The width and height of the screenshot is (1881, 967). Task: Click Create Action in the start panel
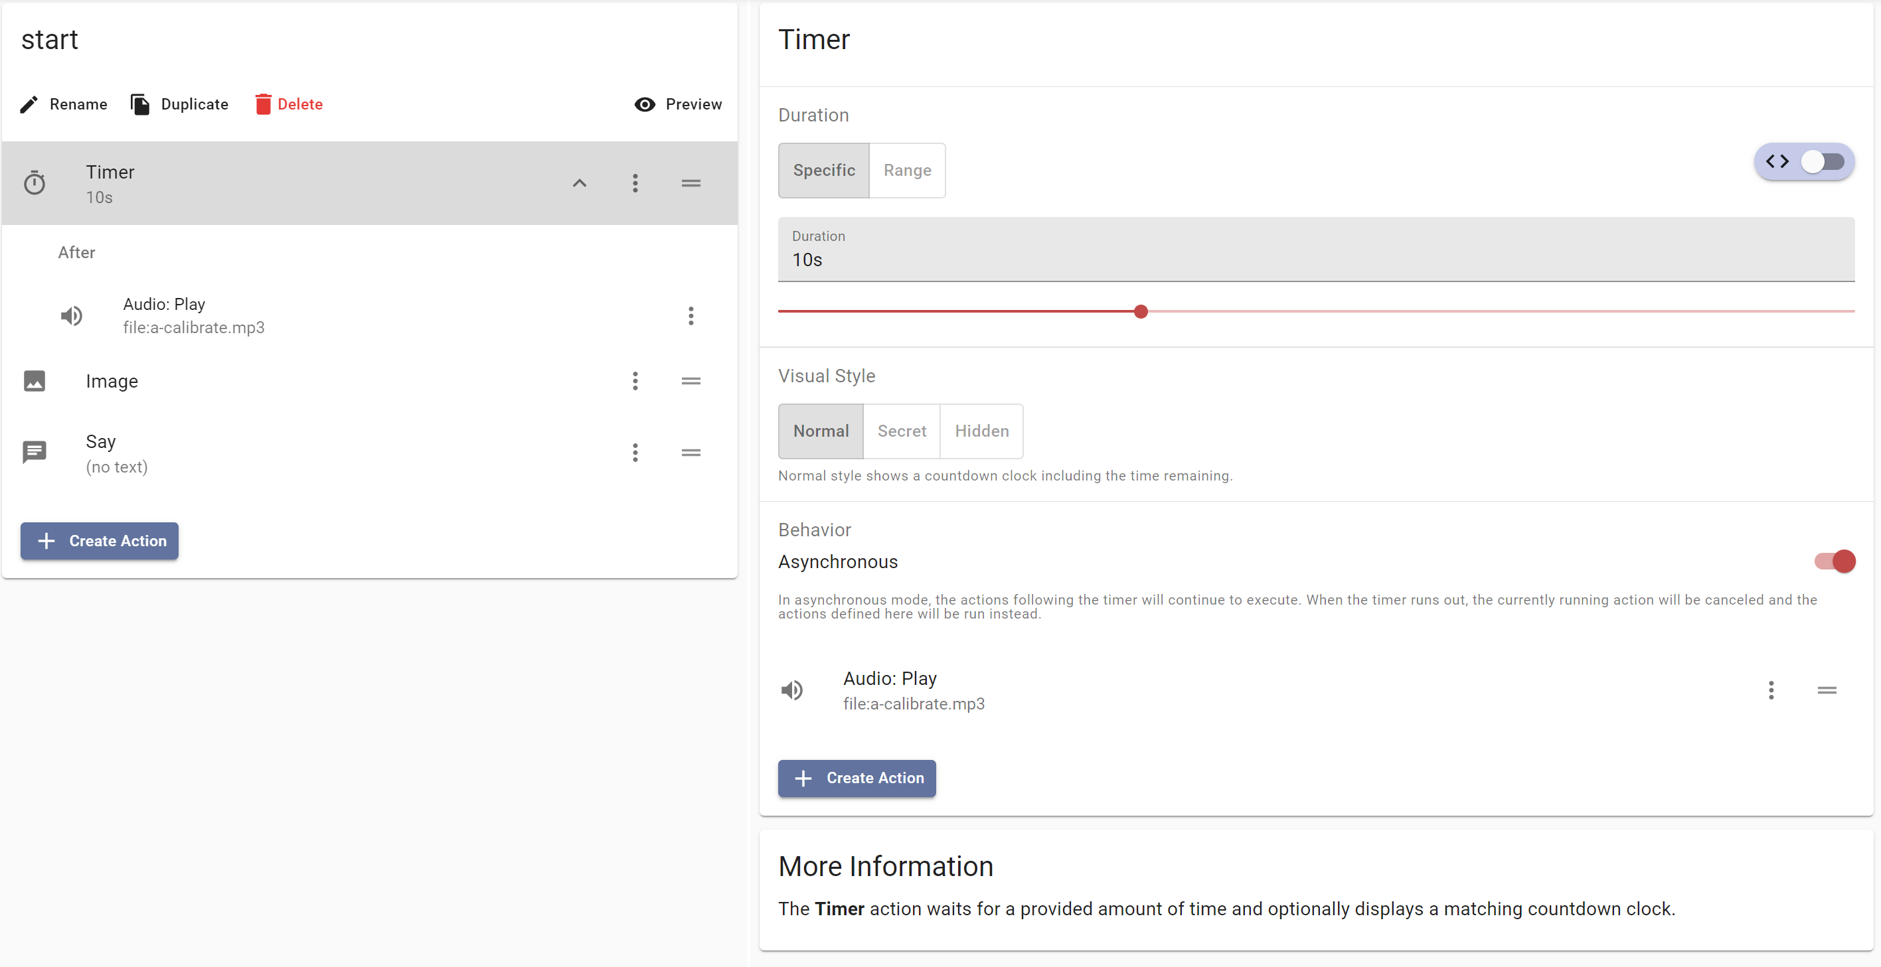tap(100, 541)
